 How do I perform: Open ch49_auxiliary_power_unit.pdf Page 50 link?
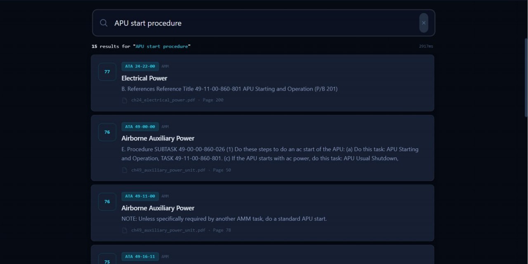(x=181, y=170)
